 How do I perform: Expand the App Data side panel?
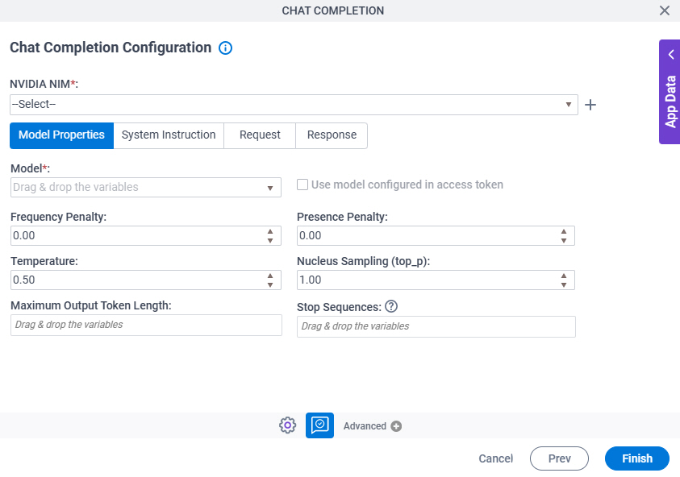tap(670, 92)
